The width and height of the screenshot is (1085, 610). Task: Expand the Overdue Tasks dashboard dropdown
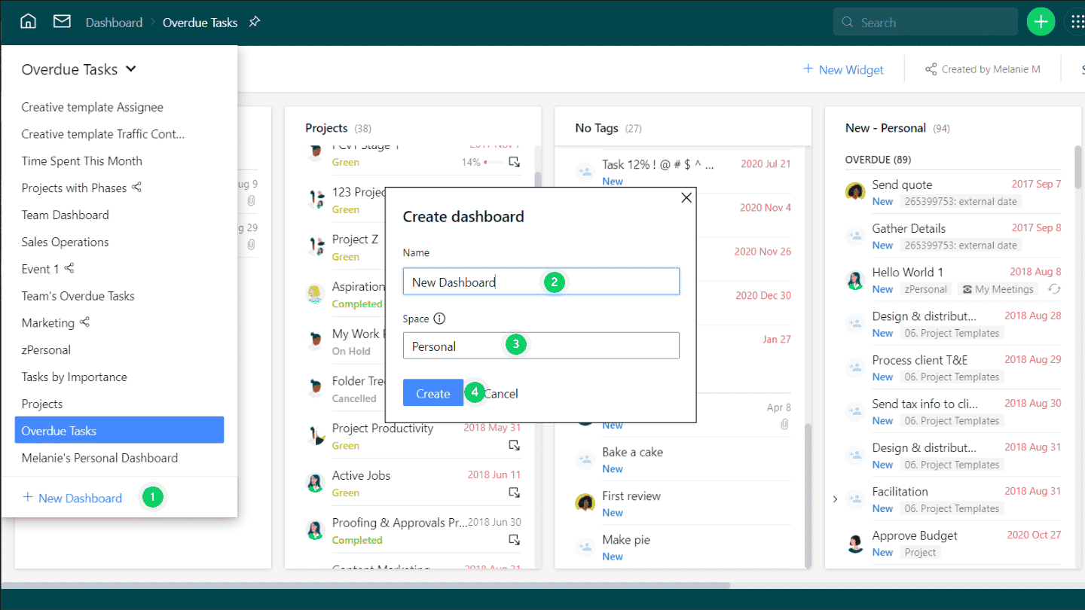point(130,69)
